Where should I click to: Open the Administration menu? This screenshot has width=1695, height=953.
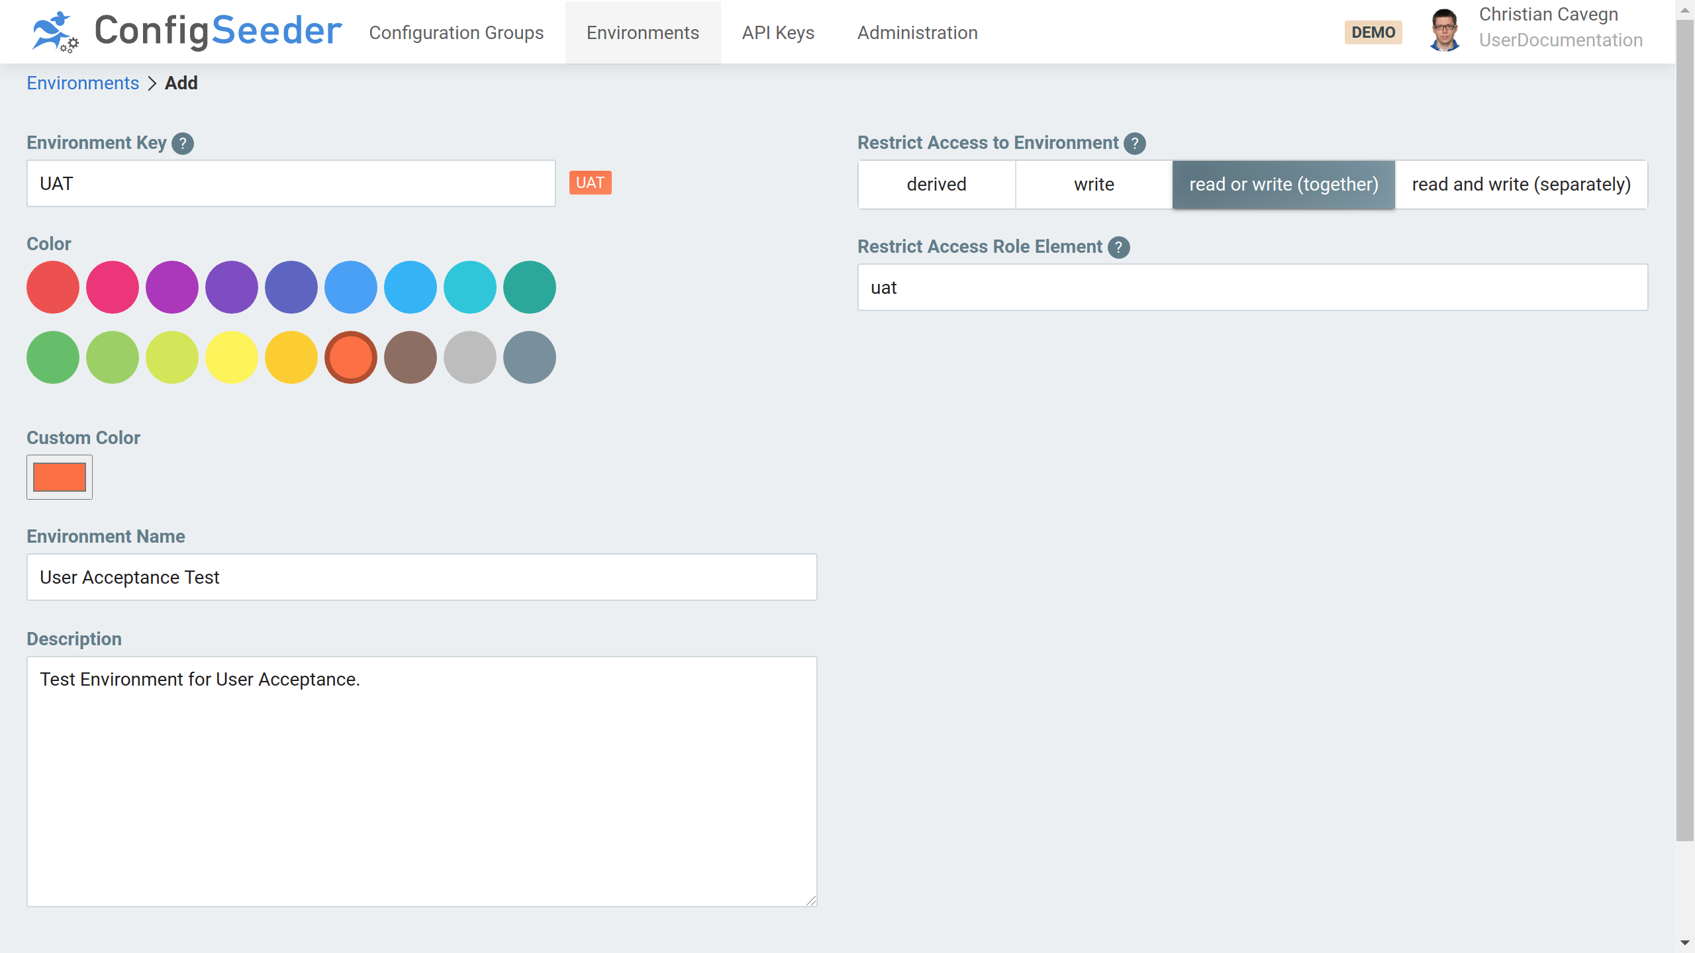coord(917,32)
